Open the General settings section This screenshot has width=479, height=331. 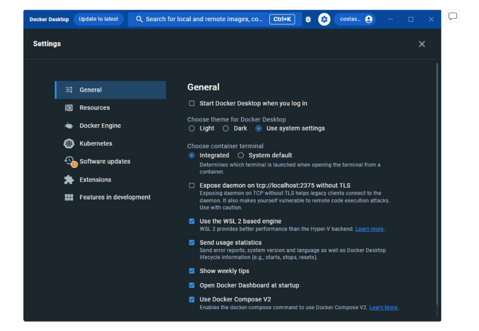pos(110,90)
